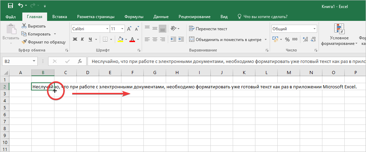This screenshot has width=366, height=152.
Task: Open the Формулы (Formulas) ribbon tab
Action: [x=134, y=17]
